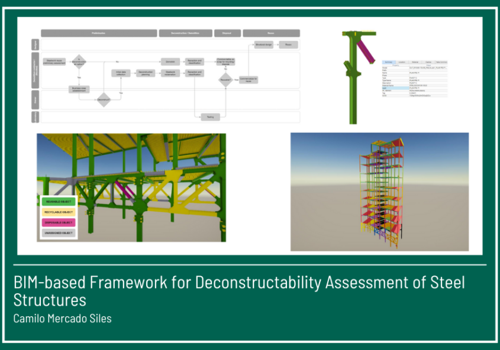500x350 pixels.
Task: Click the Disposal phase header
Action: 227,34
